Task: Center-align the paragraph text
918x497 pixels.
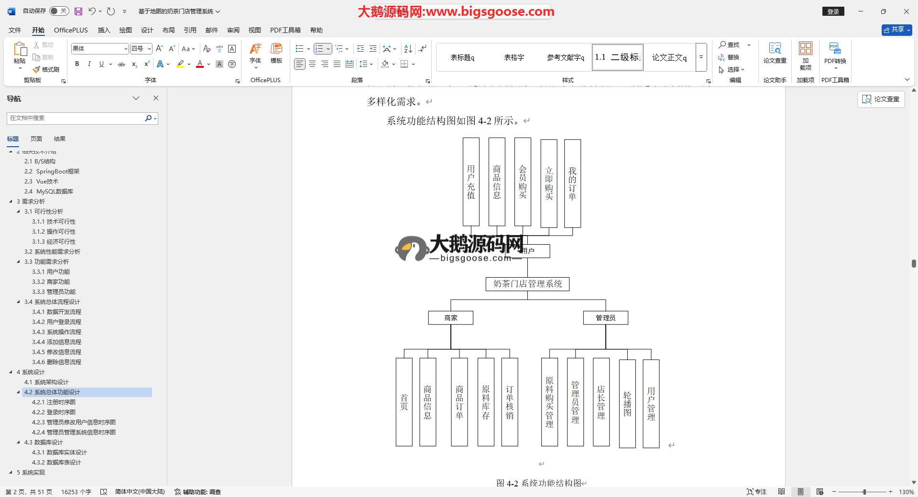Action: pyautogui.click(x=312, y=64)
